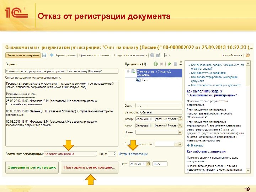Click the Кому text field
The width and height of the screenshot is (256, 192).
coord(157,126)
